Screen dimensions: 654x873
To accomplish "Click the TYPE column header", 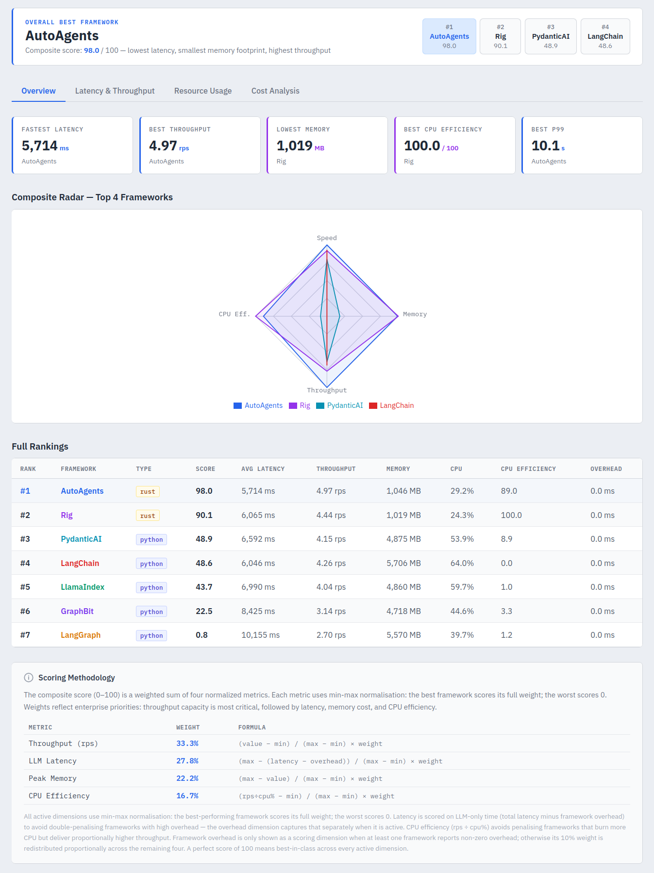I will tap(144, 469).
